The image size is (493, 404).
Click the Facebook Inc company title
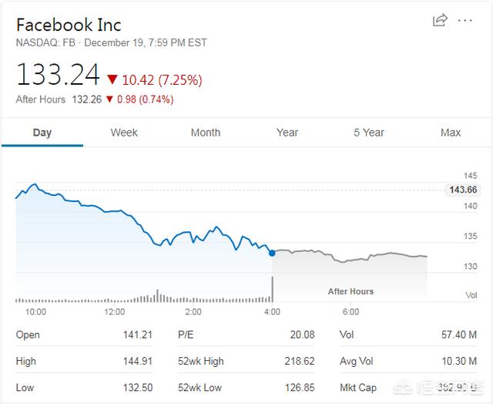coord(69,25)
